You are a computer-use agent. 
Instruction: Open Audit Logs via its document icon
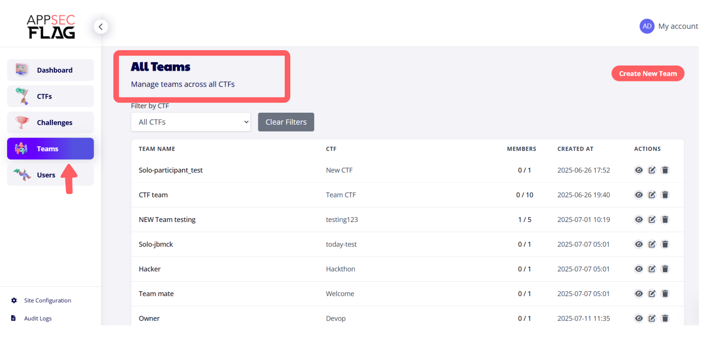[14, 318]
